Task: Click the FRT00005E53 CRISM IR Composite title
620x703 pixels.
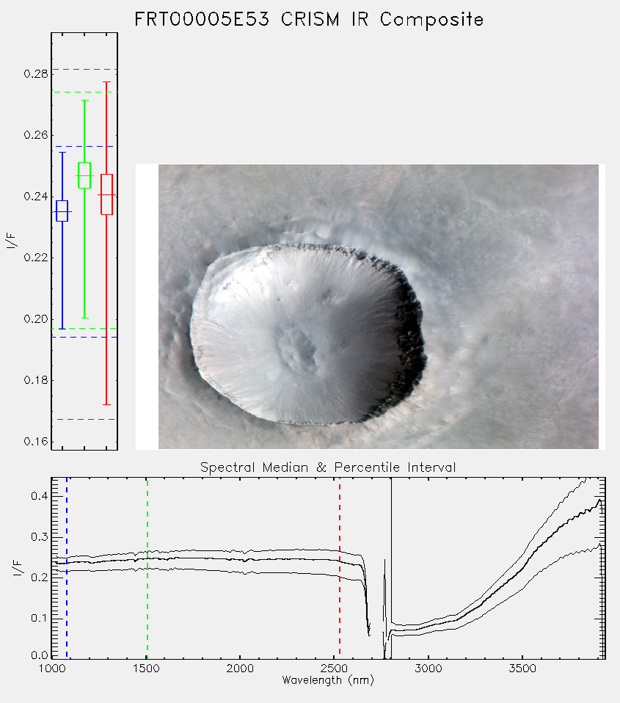Action: tap(309, 20)
